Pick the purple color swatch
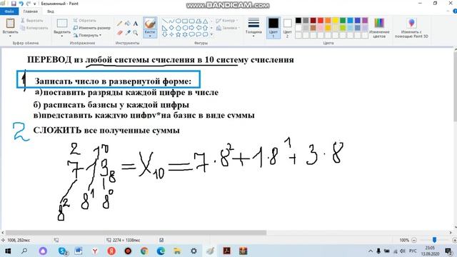This screenshot has width=457, height=257. click(x=365, y=21)
